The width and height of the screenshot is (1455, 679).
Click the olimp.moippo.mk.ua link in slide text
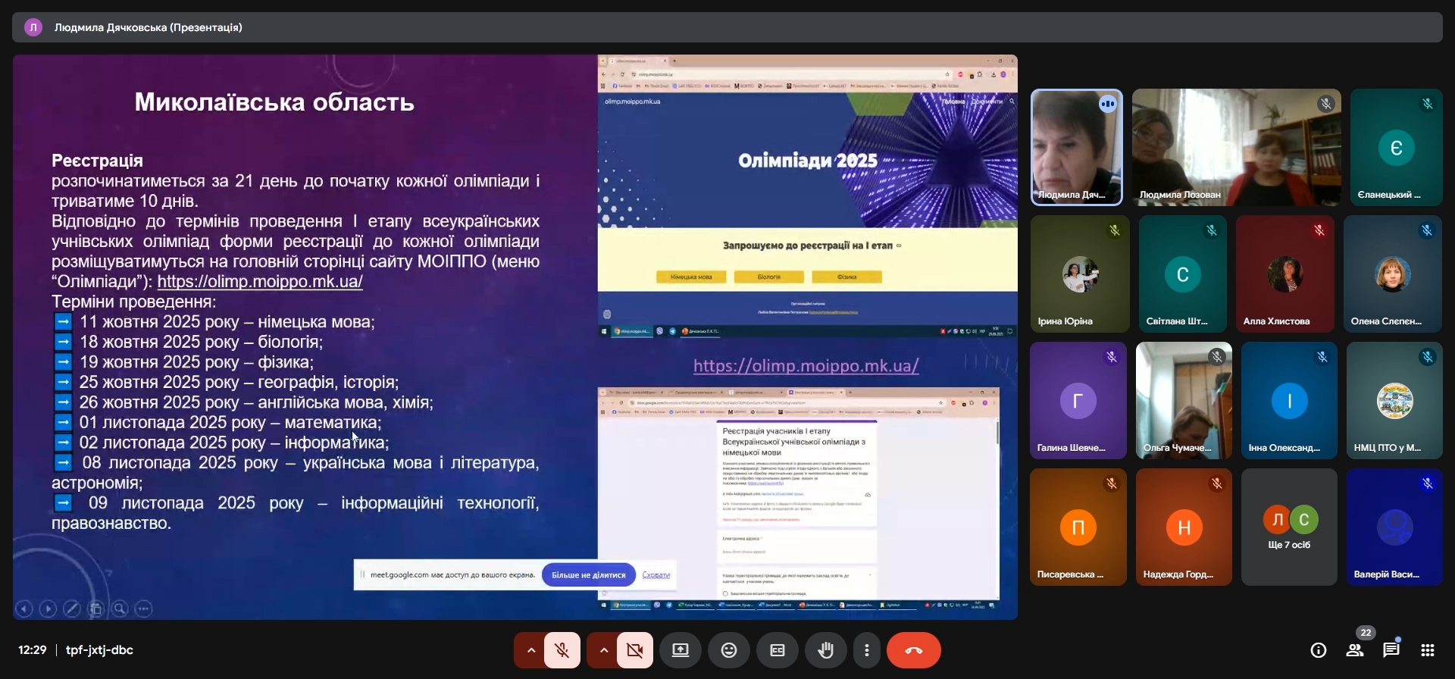(x=260, y=281)
